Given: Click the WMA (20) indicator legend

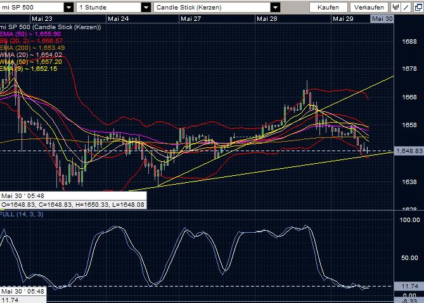Looking at the screenshot, I should [x=31, y=55].
